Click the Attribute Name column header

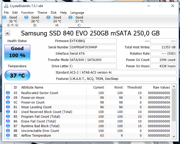point(53,88)
